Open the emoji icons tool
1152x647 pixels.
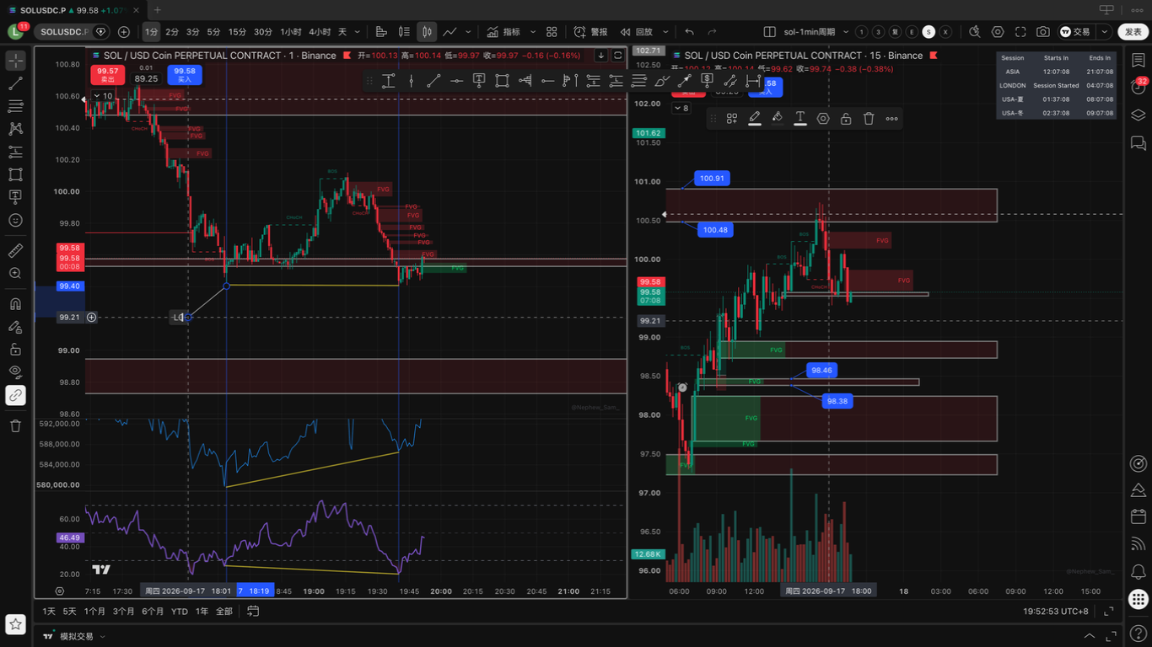pyautogui.click(x=15, y=220)
